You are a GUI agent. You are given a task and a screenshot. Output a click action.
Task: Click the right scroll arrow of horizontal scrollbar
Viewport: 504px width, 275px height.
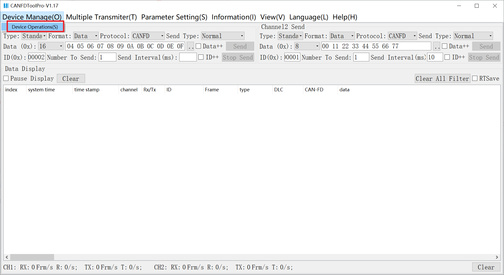pyautogui.click(x=497, y=257)
